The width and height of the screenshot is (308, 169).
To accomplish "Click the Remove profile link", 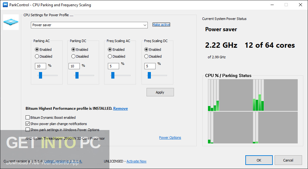I will coord(120,109).
